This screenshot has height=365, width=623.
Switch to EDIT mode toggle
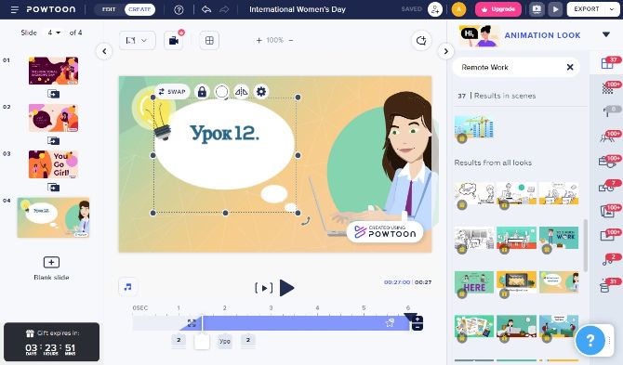tap(109, 9)
